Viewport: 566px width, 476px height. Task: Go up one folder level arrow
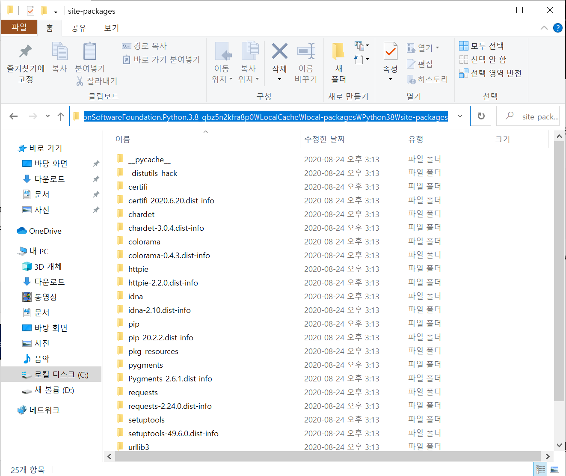click(x=61, y=116)
